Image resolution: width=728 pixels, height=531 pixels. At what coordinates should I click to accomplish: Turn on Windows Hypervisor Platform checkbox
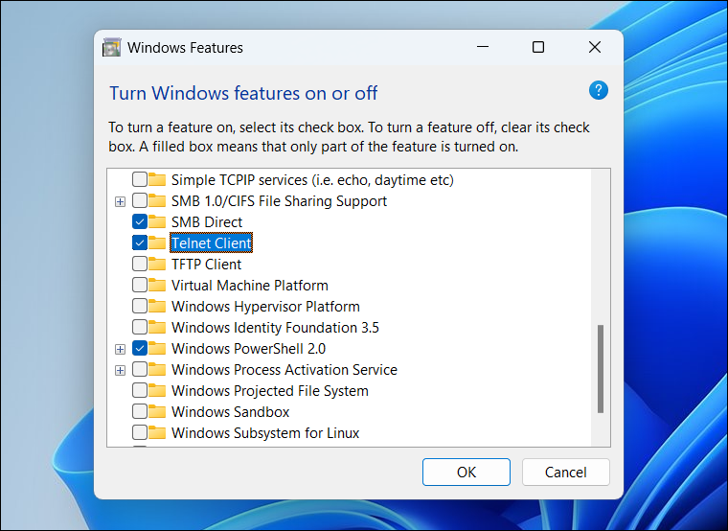click(x=140, y=306)
